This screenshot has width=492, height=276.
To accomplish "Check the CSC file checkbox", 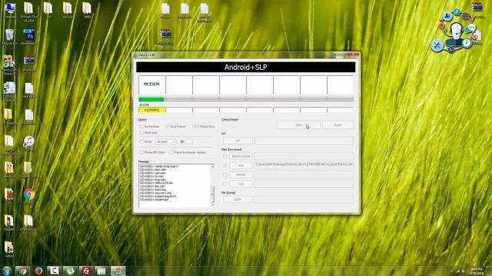I will pos(224,184).
